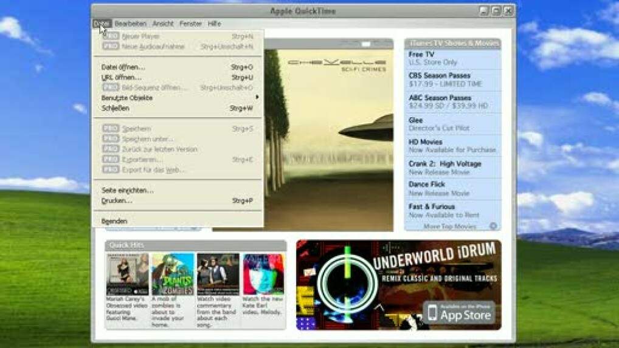Close the open Datei menu

click(102, 24)
